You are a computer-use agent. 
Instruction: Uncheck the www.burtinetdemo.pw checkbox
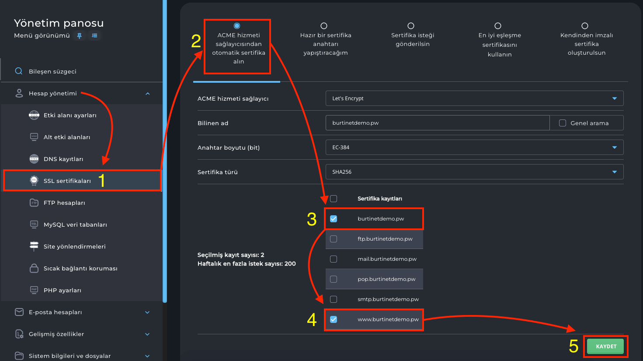click(334, 319)
